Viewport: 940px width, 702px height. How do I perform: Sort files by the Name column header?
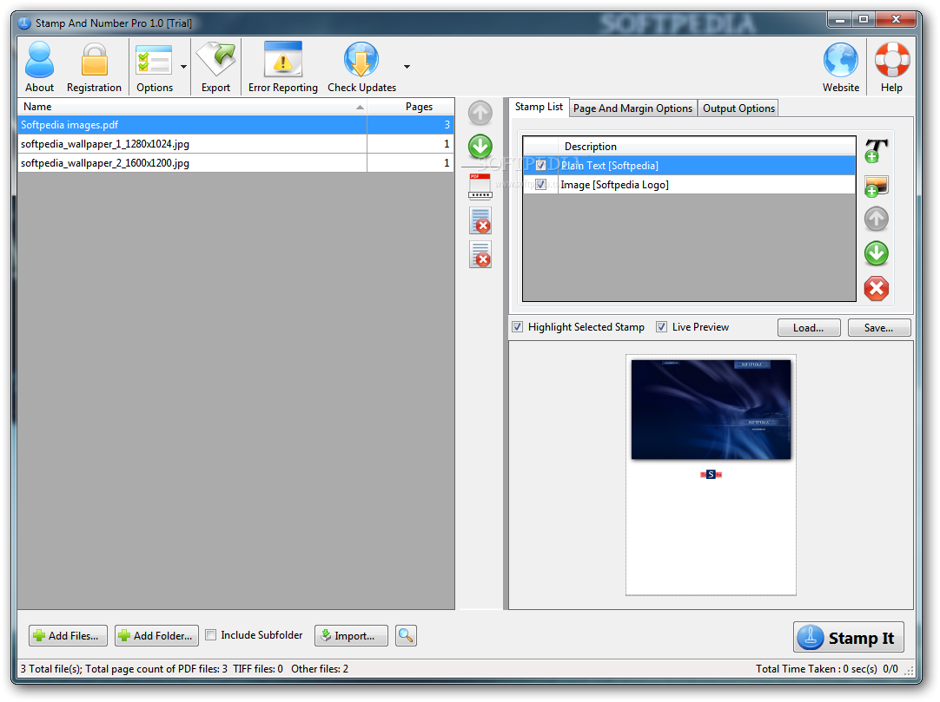pos(193,107)
